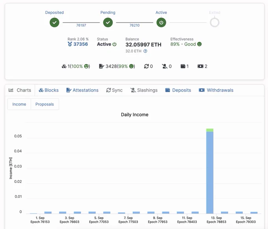The width and height of the screenshot is (268, 229).
Task: Click the Deposited step label
Action: pyautogui.click(x=54, y=13)
